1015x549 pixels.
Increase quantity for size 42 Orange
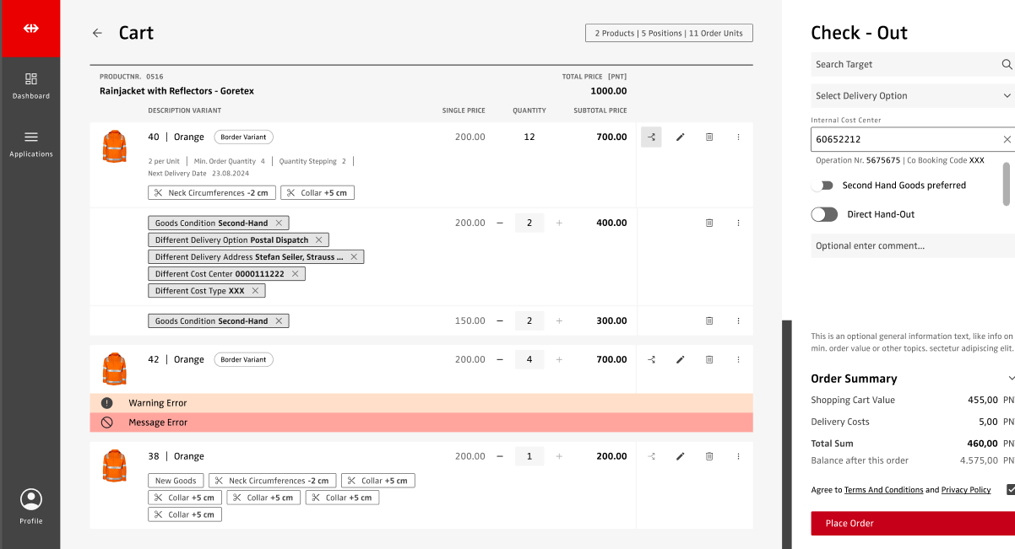[x=559, y=359]
